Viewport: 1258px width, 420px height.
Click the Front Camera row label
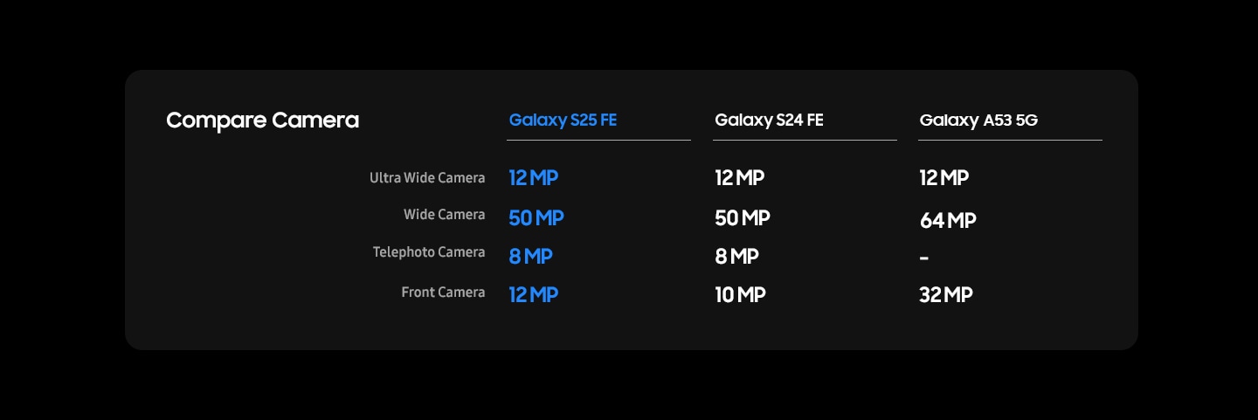click(x=443, y=293)
